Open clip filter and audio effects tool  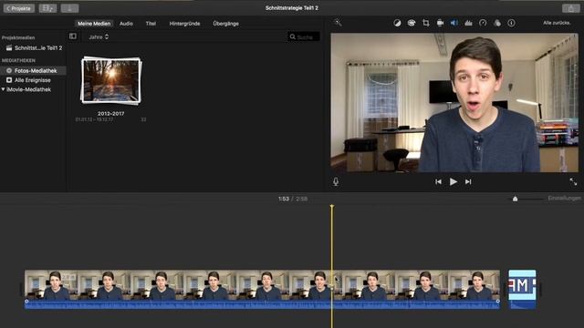tap(497, 23)
